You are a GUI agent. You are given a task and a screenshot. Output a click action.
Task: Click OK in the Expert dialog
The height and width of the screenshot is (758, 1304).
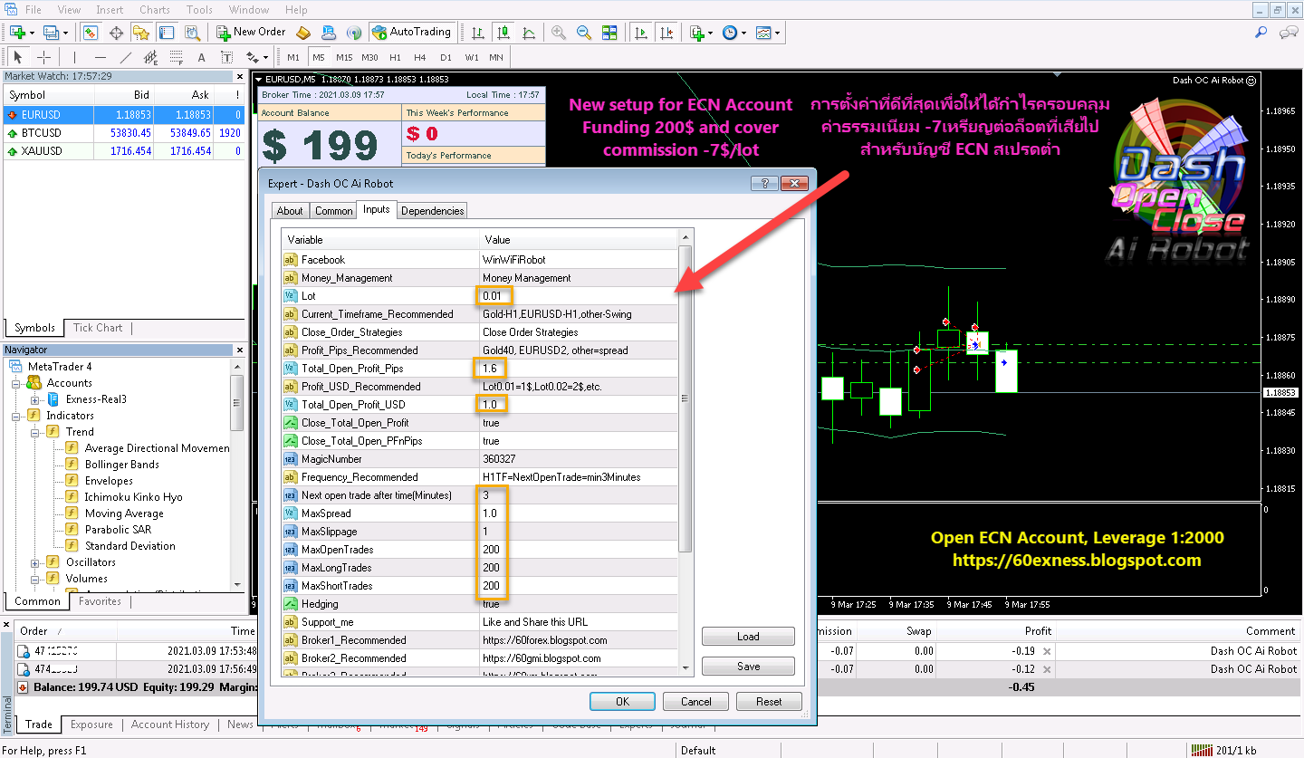click(x=622, y=702)
